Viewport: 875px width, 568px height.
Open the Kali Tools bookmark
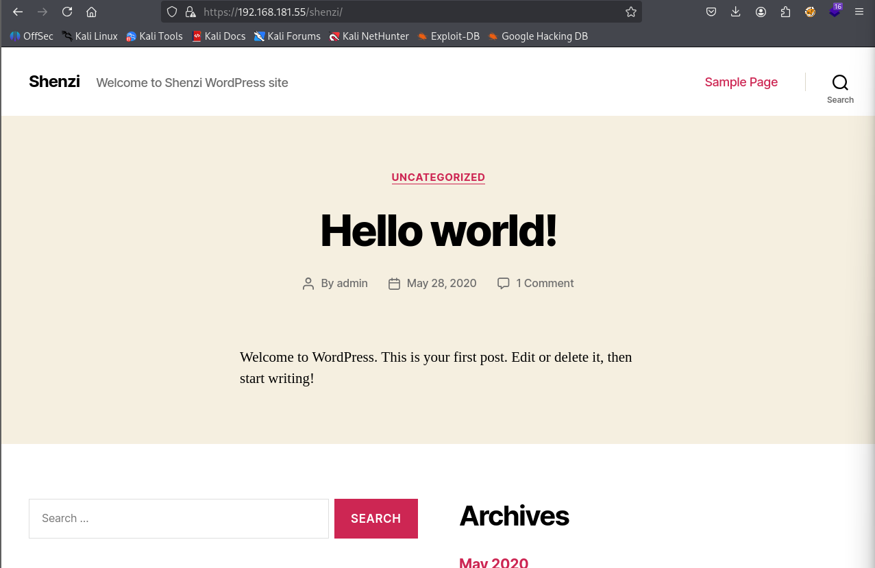point(154,36)
